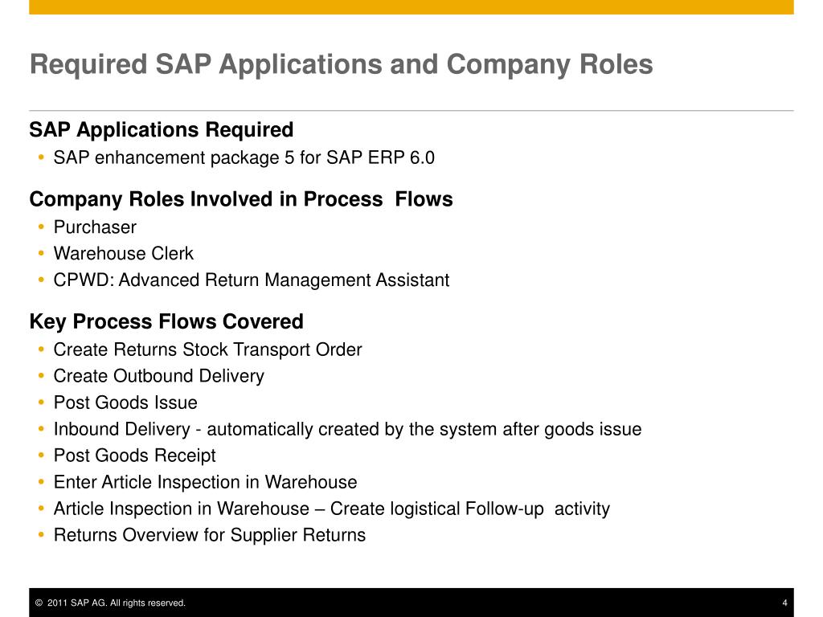
Task: Select the 'Company Roles Involved in Process Flows' heading
Action: coord(241,199)
